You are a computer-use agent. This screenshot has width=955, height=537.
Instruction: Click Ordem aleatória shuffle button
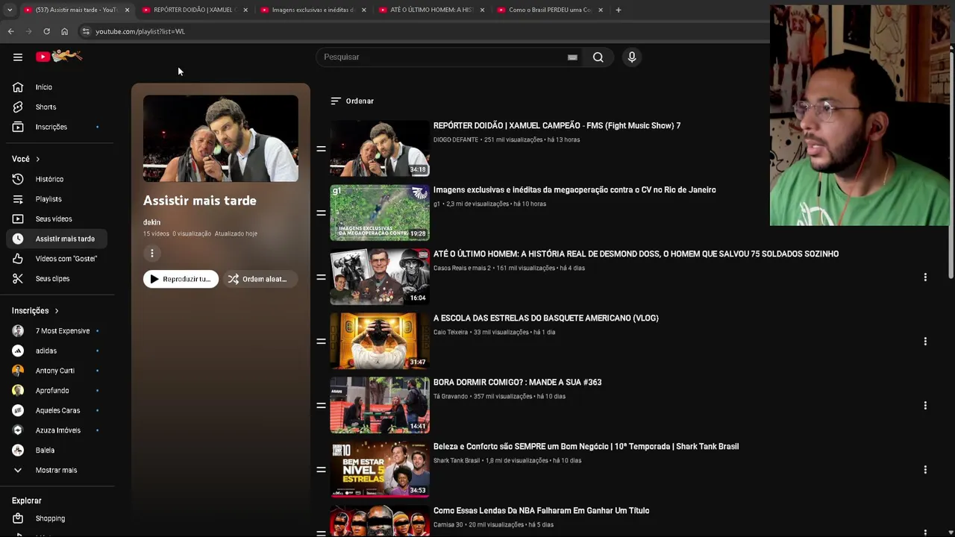[x=260, y=279]
